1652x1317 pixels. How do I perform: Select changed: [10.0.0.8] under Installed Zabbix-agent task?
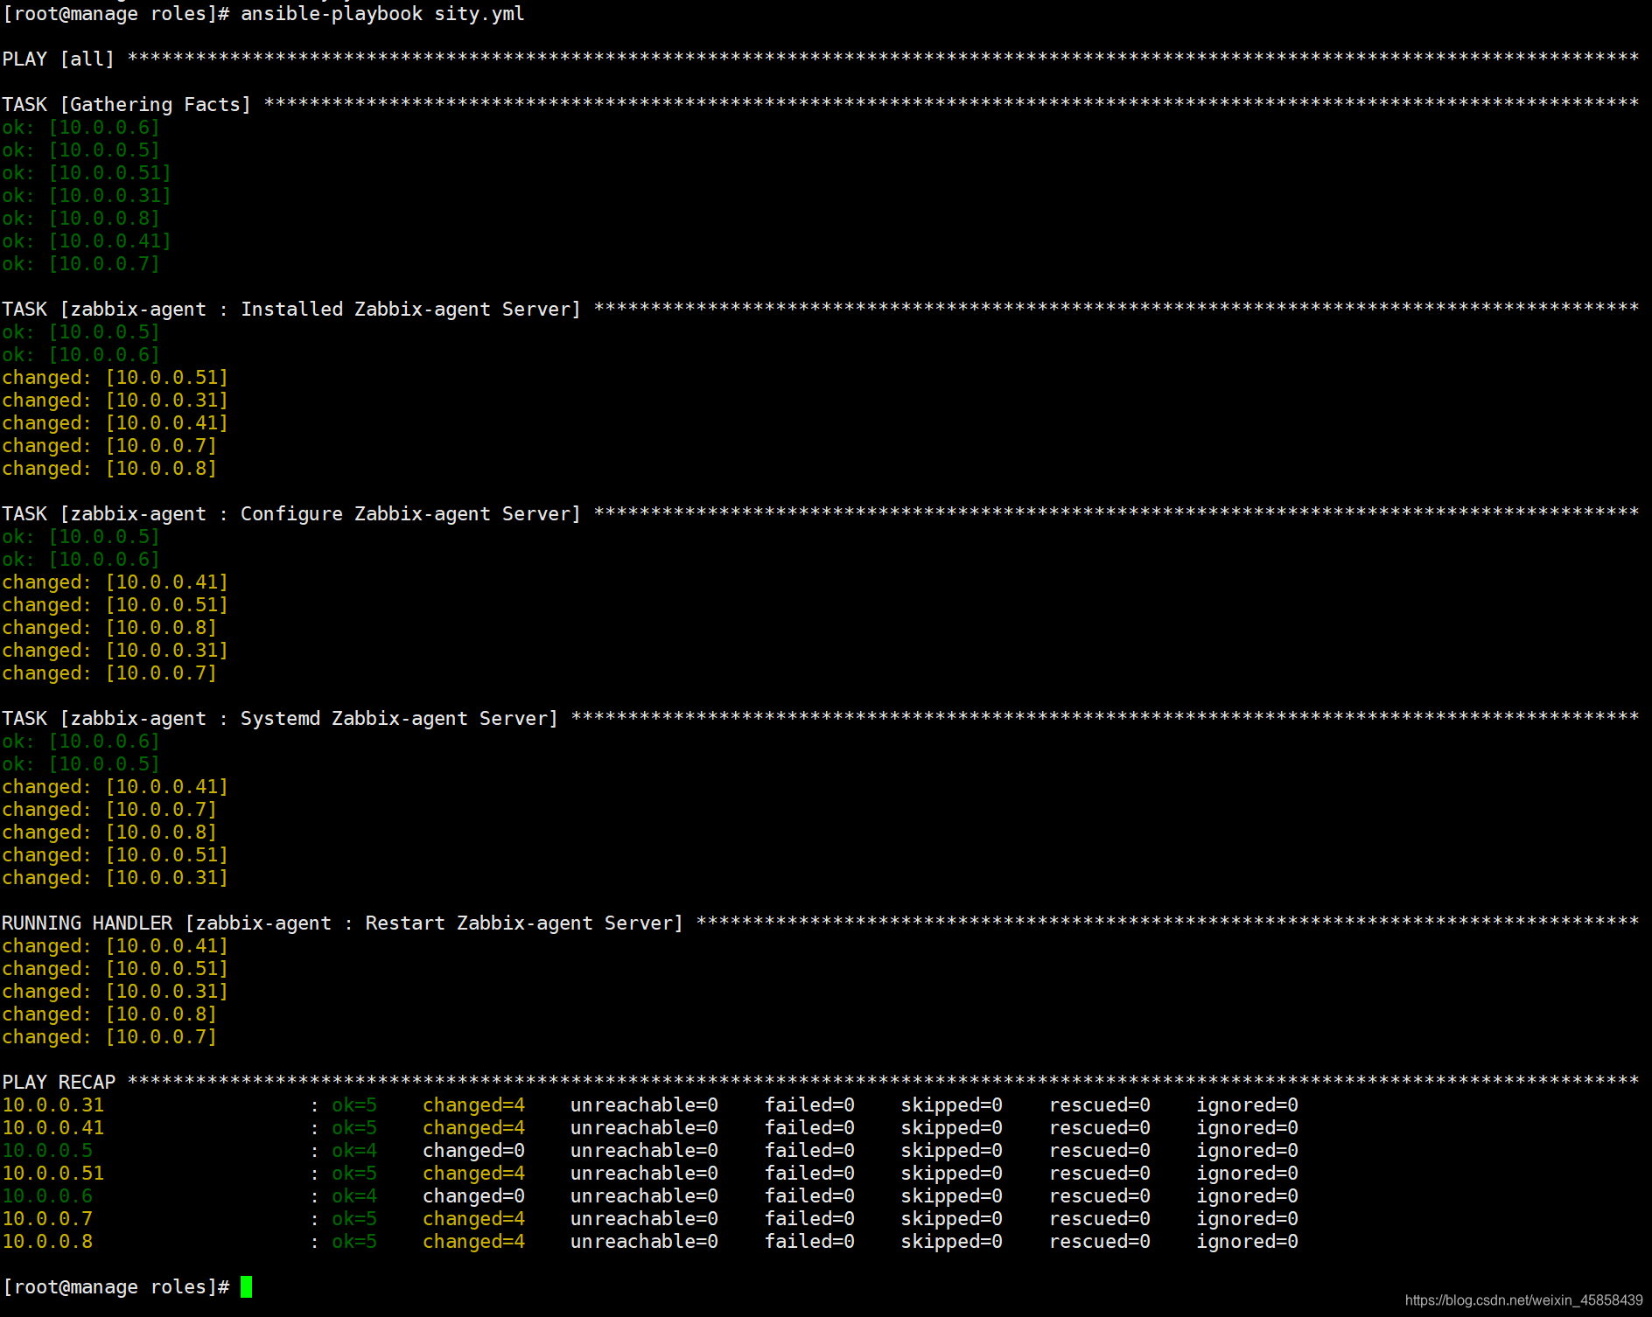pos(109,469)
